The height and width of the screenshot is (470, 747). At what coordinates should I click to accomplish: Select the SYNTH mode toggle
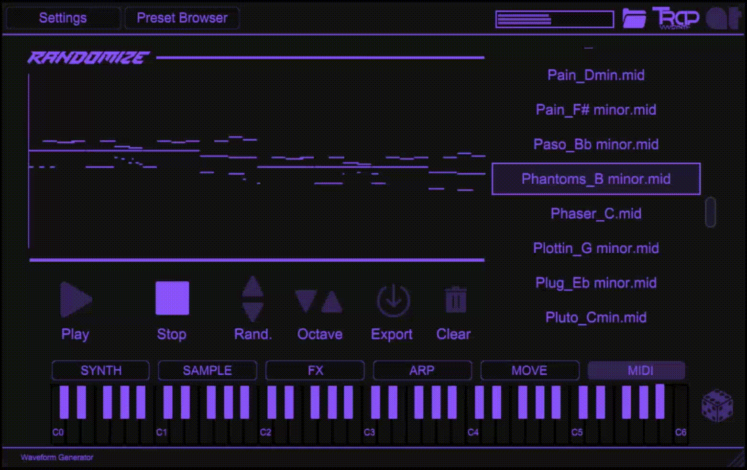pos(100,370)
